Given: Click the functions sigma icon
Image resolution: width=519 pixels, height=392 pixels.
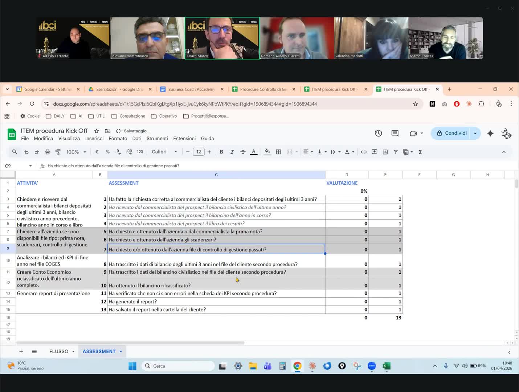Looking at the screenshot, I should pyautogui.click(x=420, y=152).
